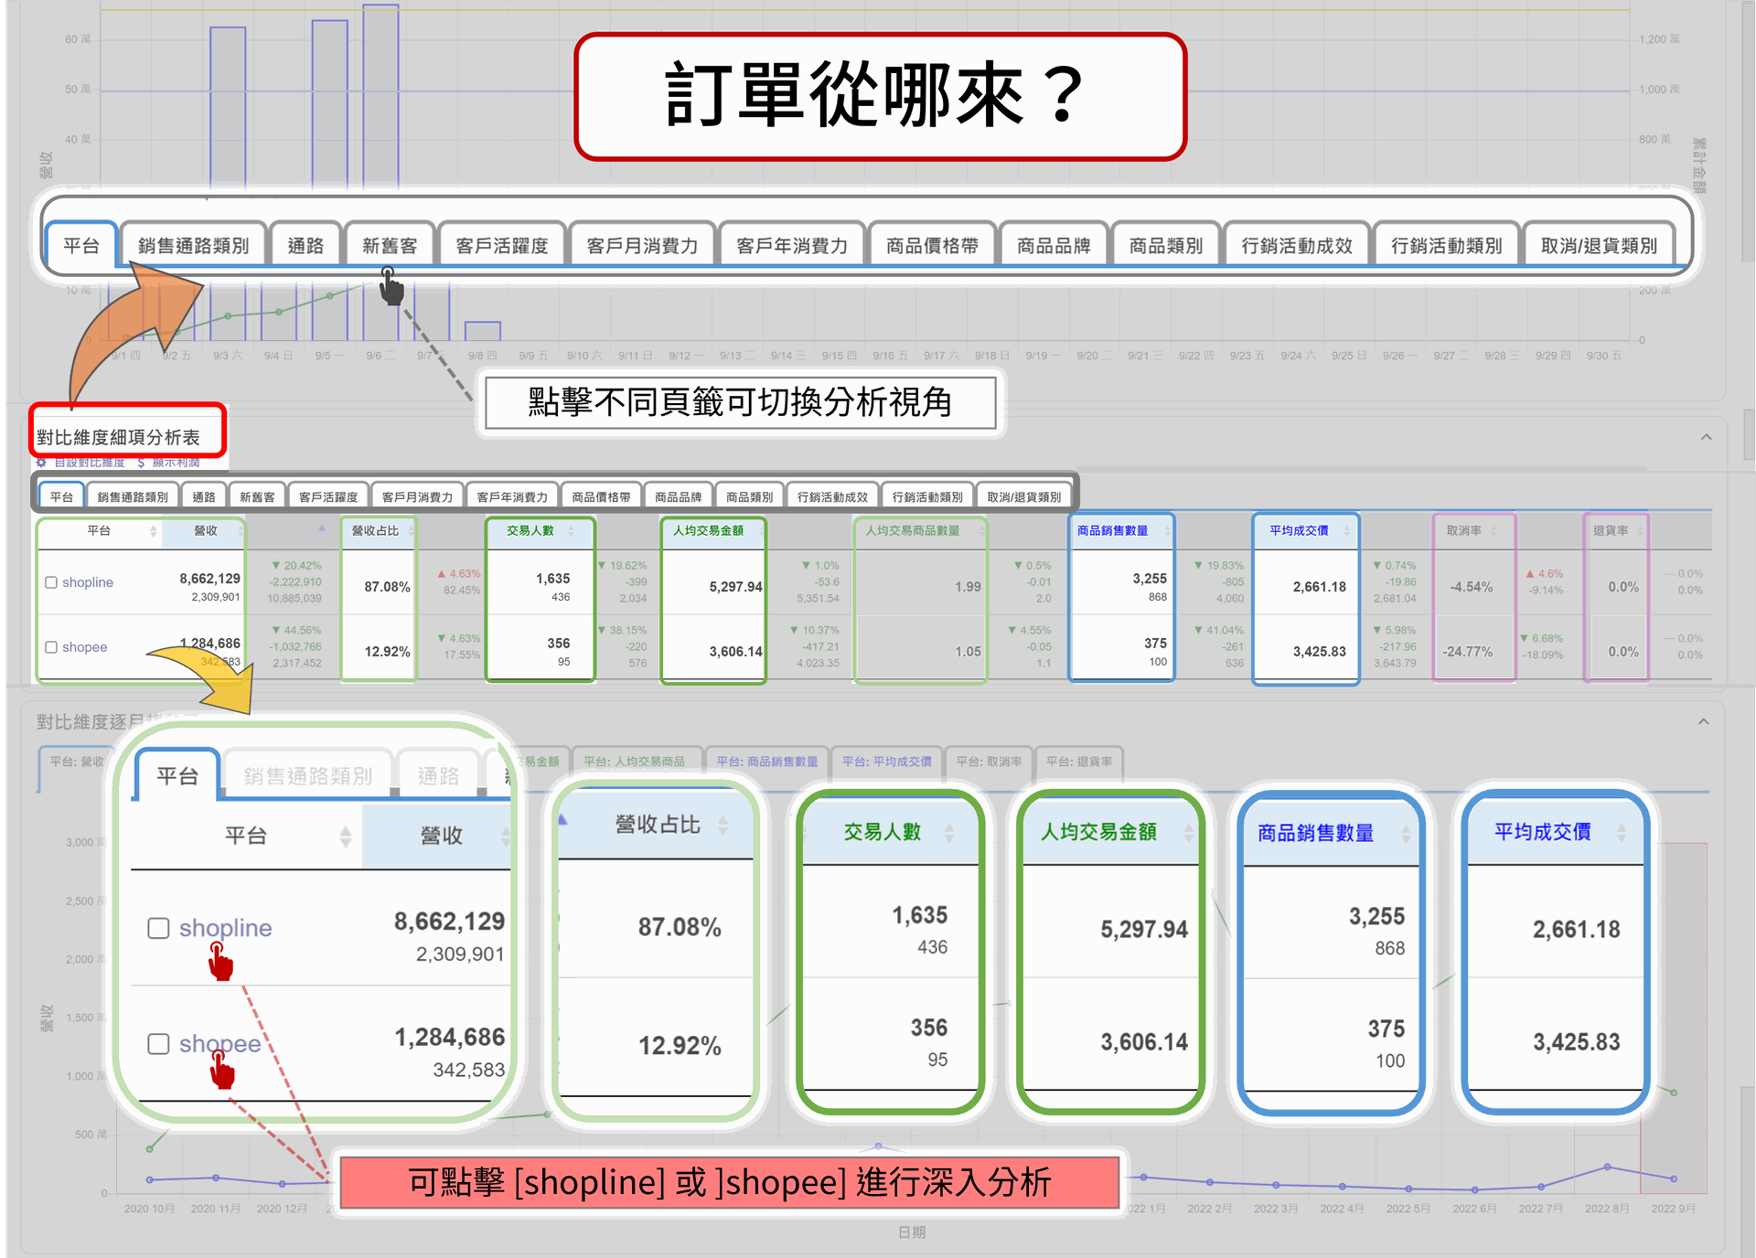Click the 2020 10月 axis label on monthly chart
This screenshot has width=1756, height=1258.
[149, 1209]
